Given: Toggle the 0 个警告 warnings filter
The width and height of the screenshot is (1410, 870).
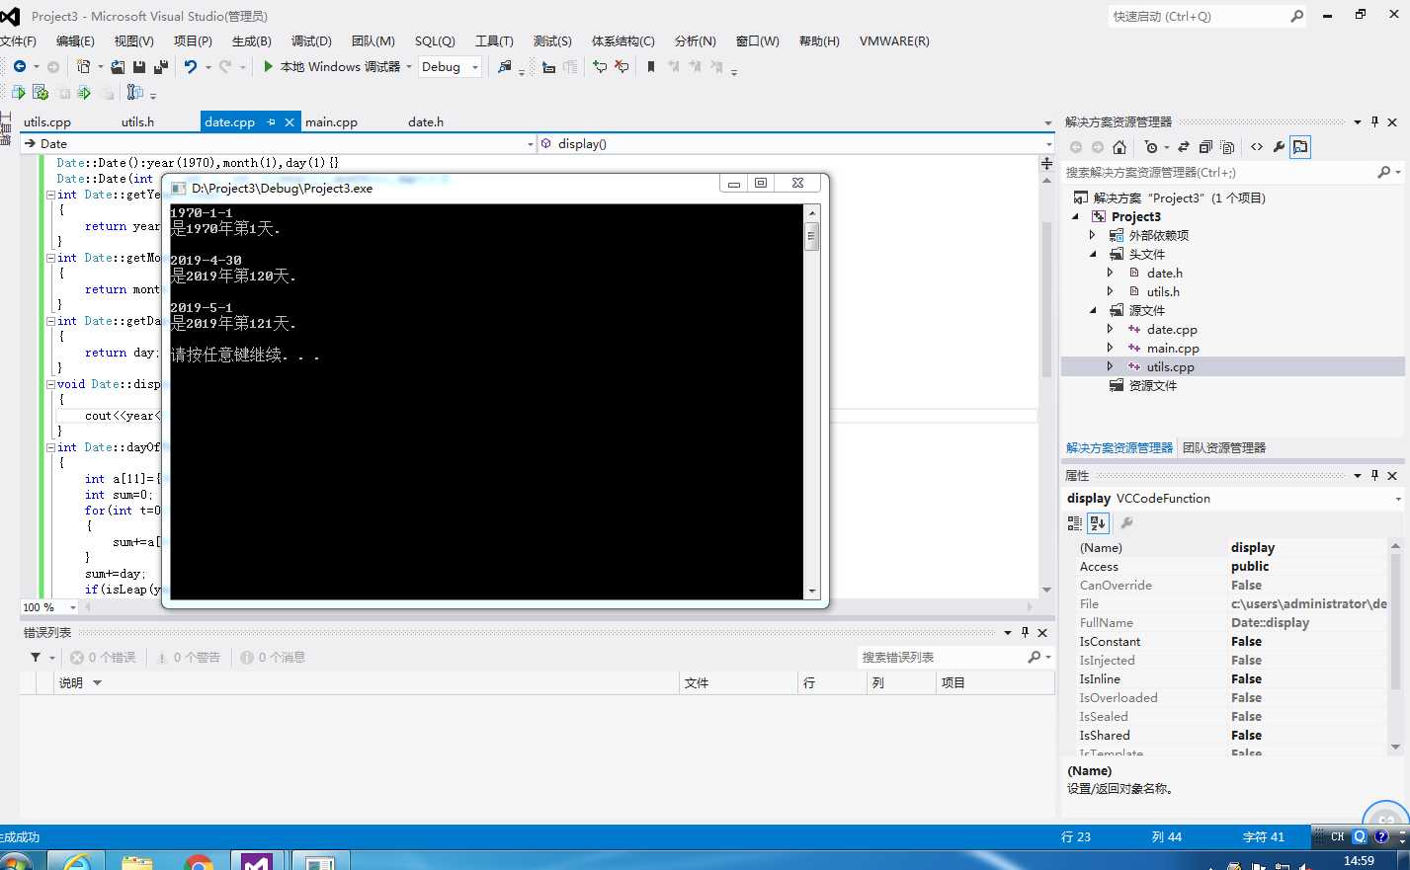Looking at the screenshot, I should 189,657.
